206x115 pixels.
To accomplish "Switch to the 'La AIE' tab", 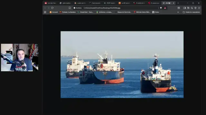I will 124,3.
